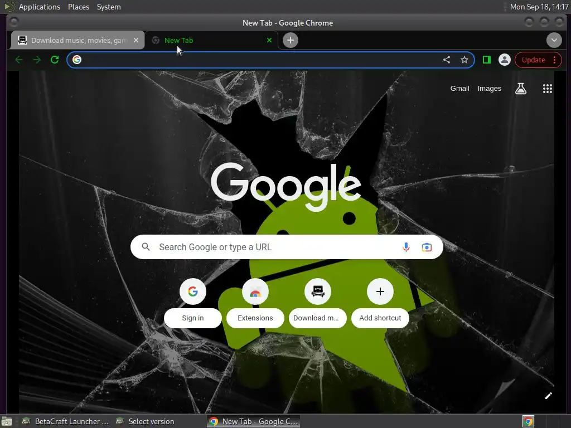The image size is (571, 428).
Task: Switch to Select version taskbar item
Action: (x=145, y=421)
